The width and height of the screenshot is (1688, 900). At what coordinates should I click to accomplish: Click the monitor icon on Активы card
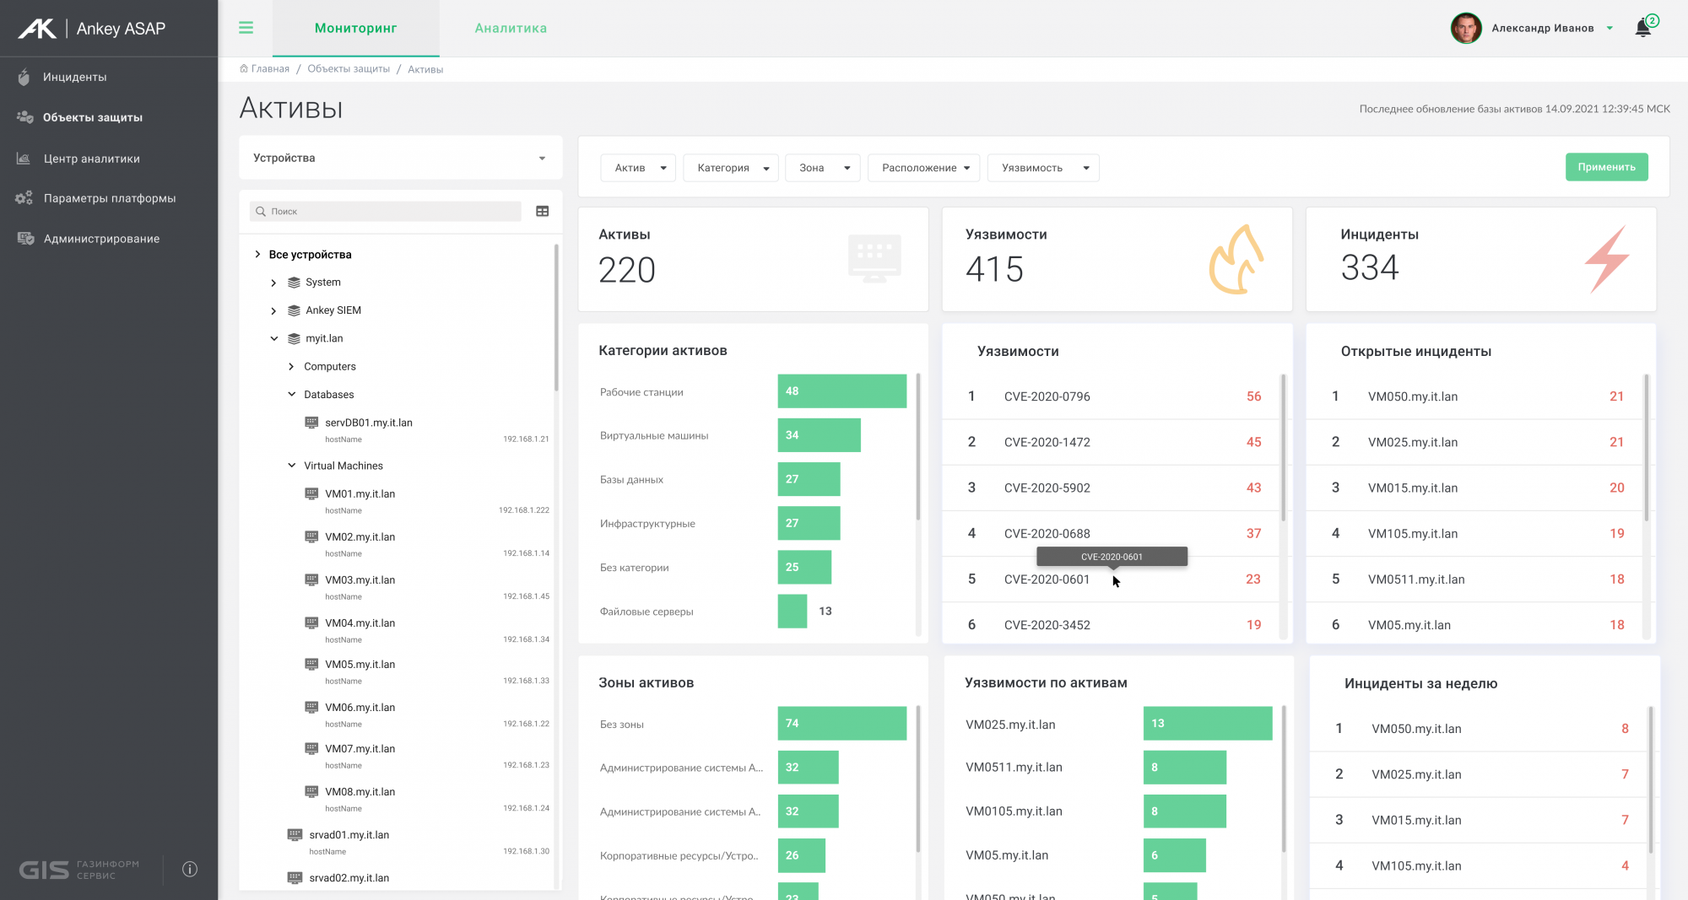pos(874,258)
